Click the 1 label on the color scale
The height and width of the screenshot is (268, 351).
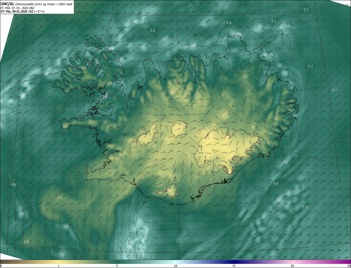click(x=59, y=266)
